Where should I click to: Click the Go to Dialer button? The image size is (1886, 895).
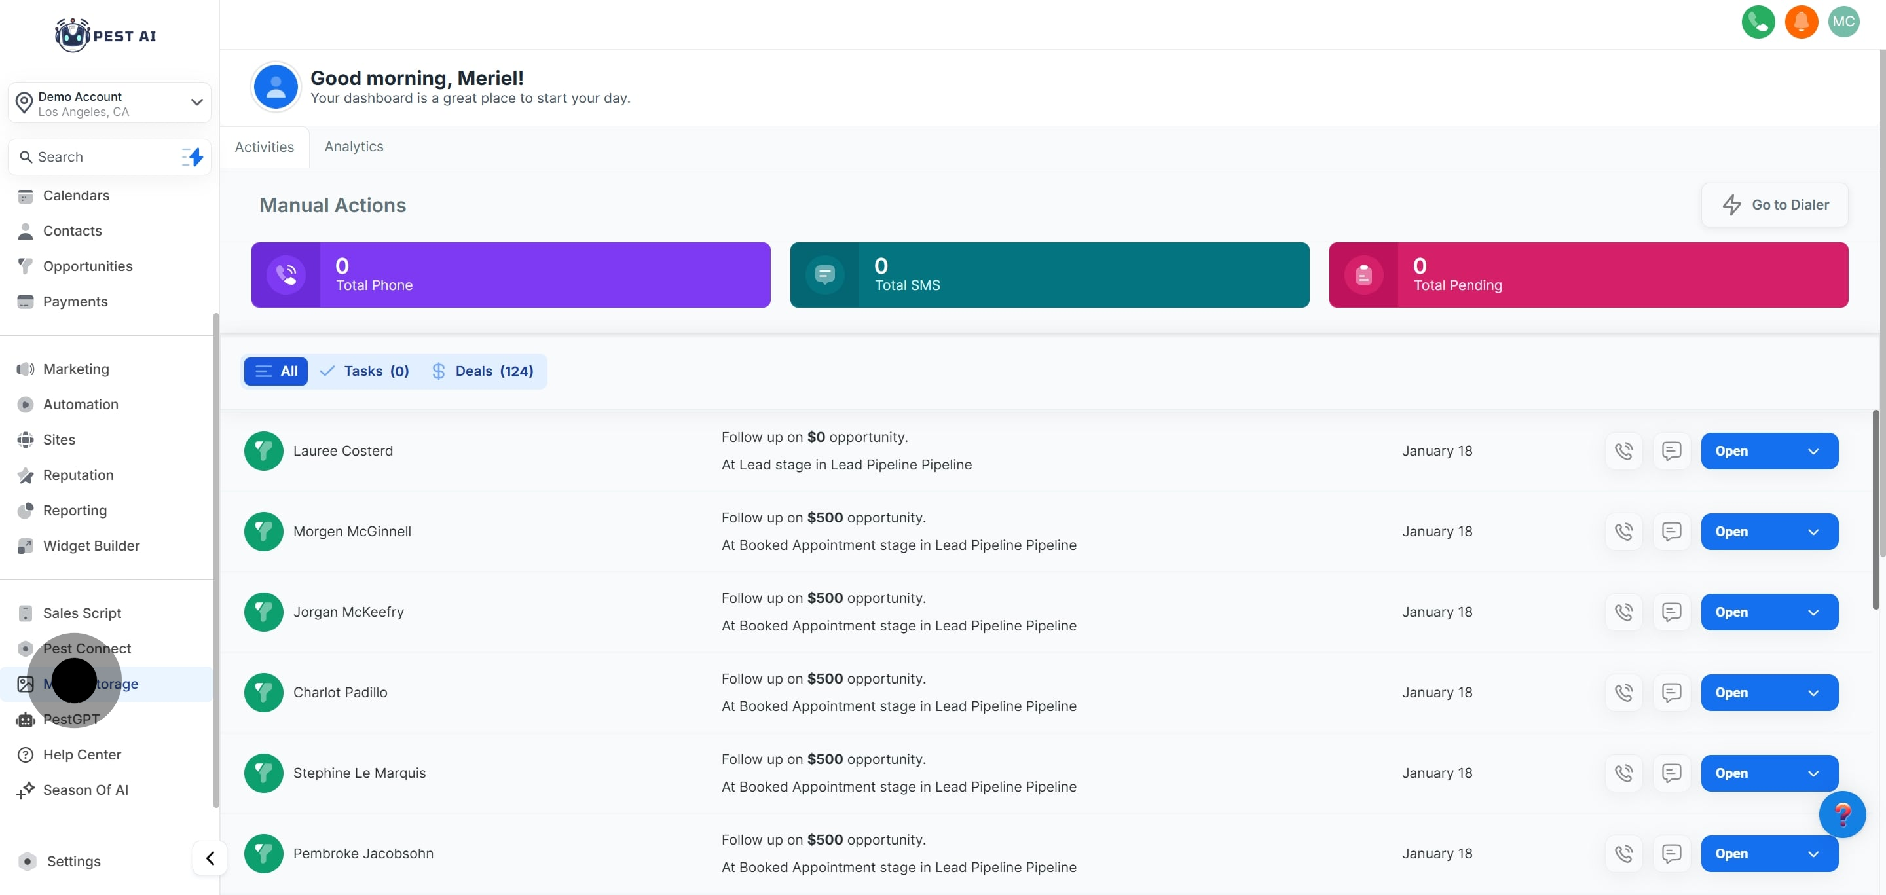[x=1774, y=205]
